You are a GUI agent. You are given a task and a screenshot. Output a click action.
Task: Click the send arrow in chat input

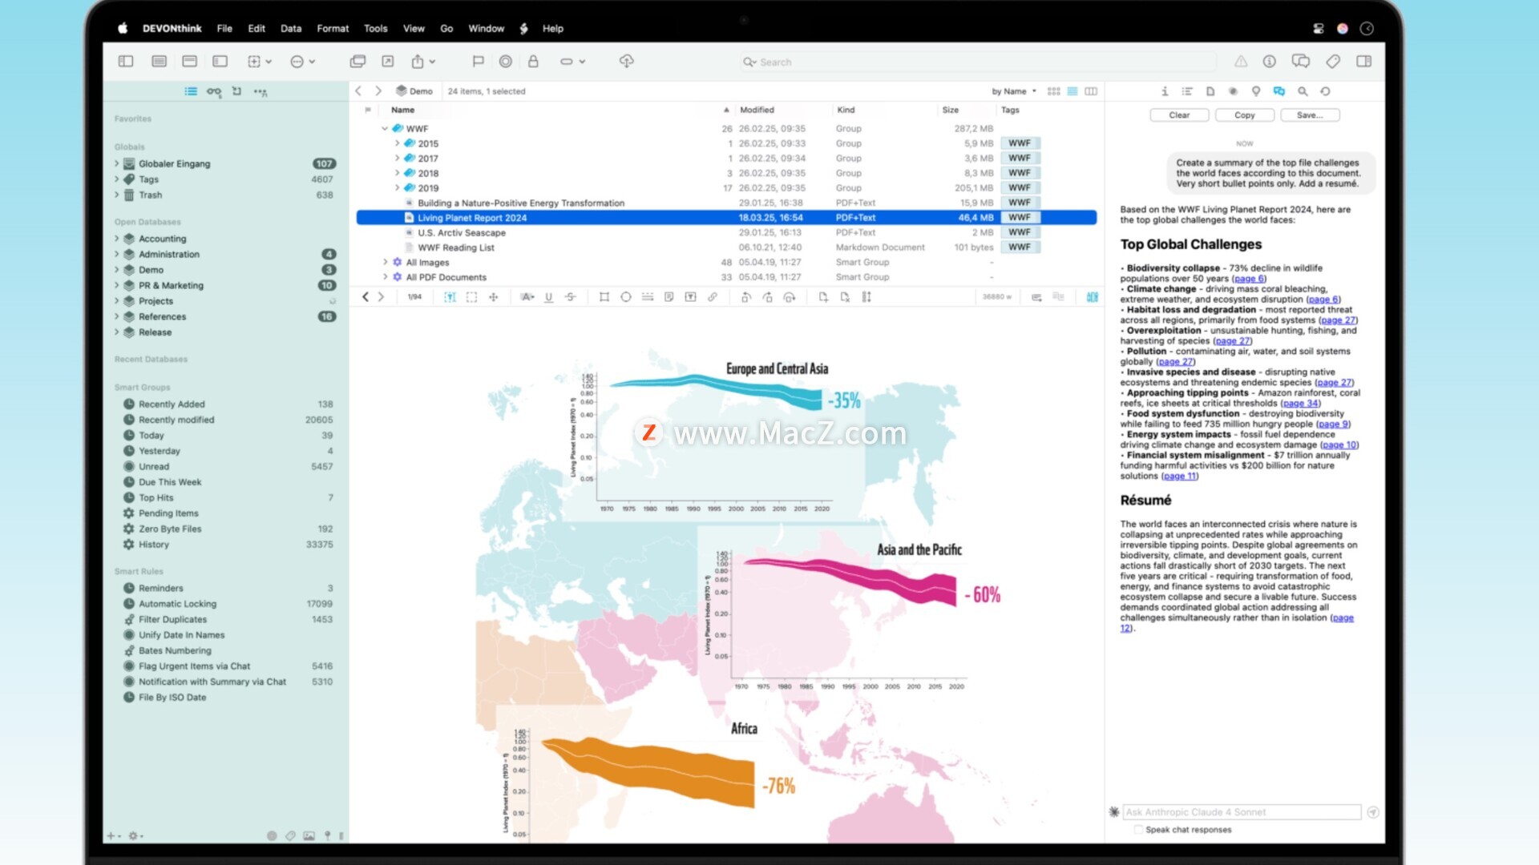pyautogui.click(x=1373, y=812)
